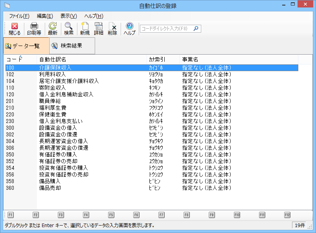Open the 印刷等 print toolbar icon

point(35,29)
